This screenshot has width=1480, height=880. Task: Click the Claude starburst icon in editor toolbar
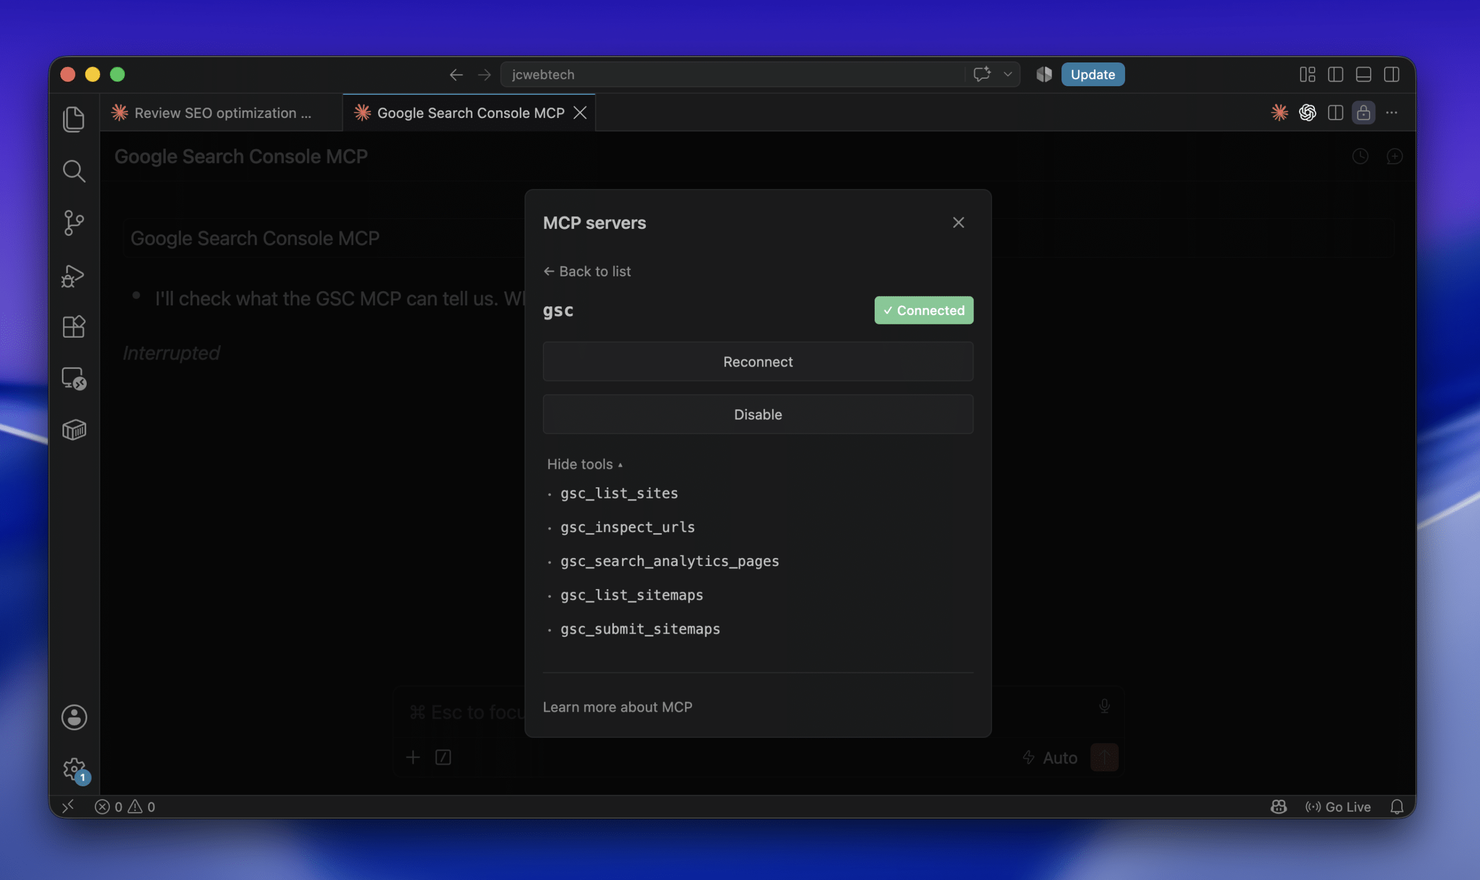[x=1279, y=113]
